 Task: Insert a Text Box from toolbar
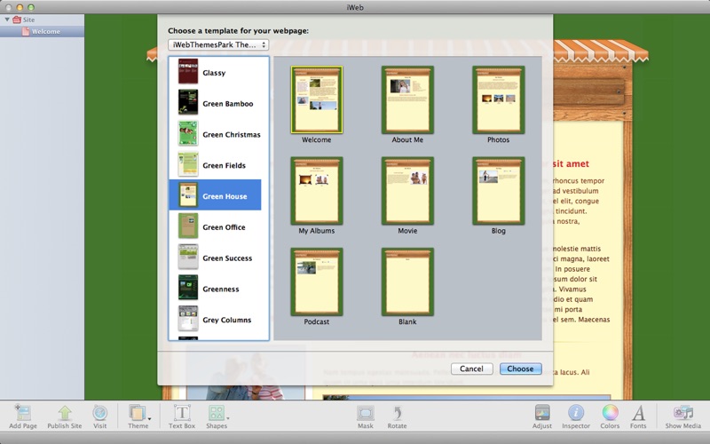coord(182,413)
